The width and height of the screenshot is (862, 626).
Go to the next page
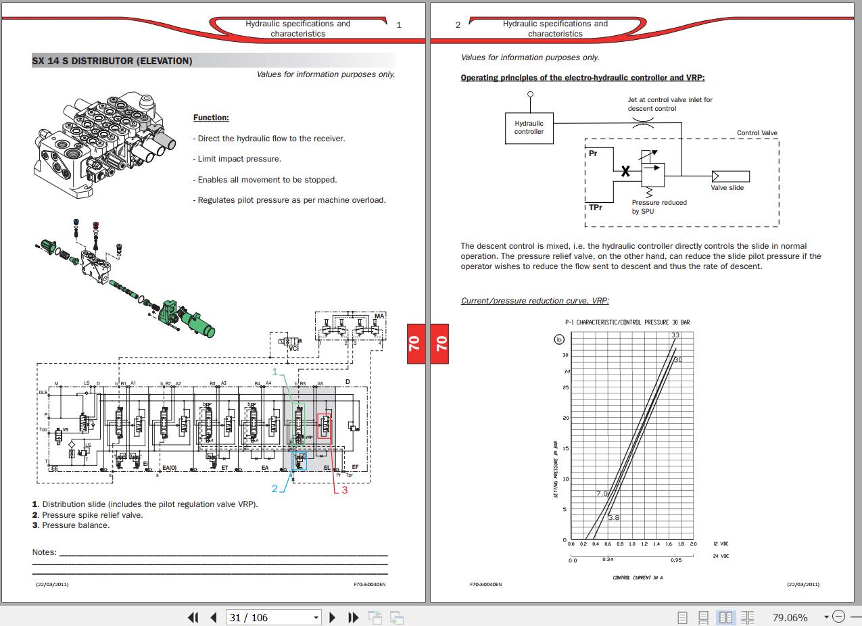coord(333,617)
